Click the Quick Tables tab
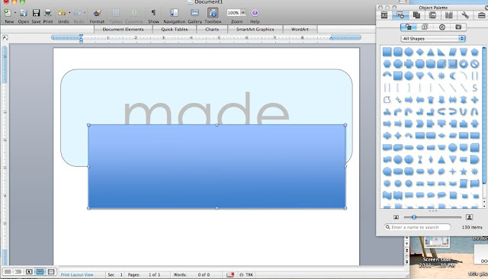The image size is (488, 279). 175,29
